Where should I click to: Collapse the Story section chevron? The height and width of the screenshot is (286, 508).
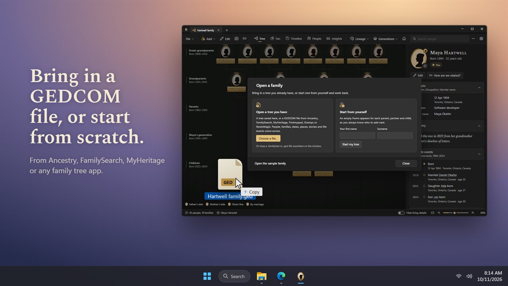click(x=479, y=126)
